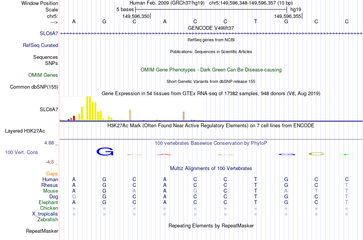This screenshot has height=240, width=363.
Task: Select the Zebrafish species label
Action: tap(48, 219)
